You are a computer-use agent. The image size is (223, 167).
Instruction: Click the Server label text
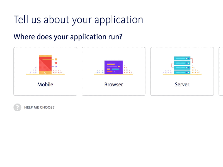coord(182,84)
